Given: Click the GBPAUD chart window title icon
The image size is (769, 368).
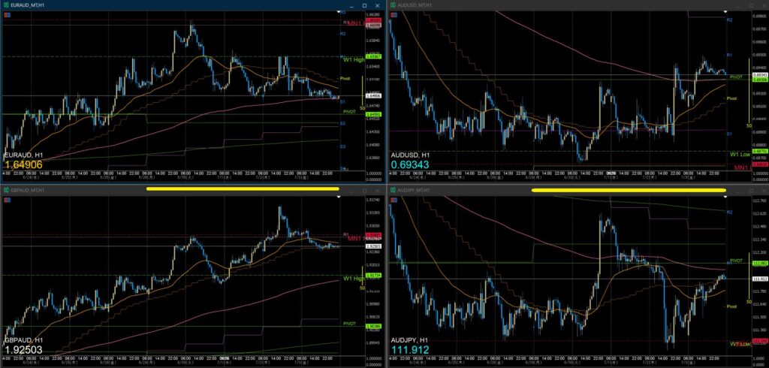Looking at the screenshot, I should tap(6, 190).
